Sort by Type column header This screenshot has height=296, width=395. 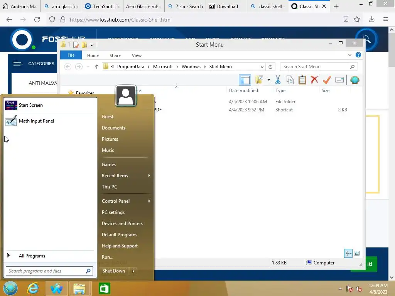280,90
